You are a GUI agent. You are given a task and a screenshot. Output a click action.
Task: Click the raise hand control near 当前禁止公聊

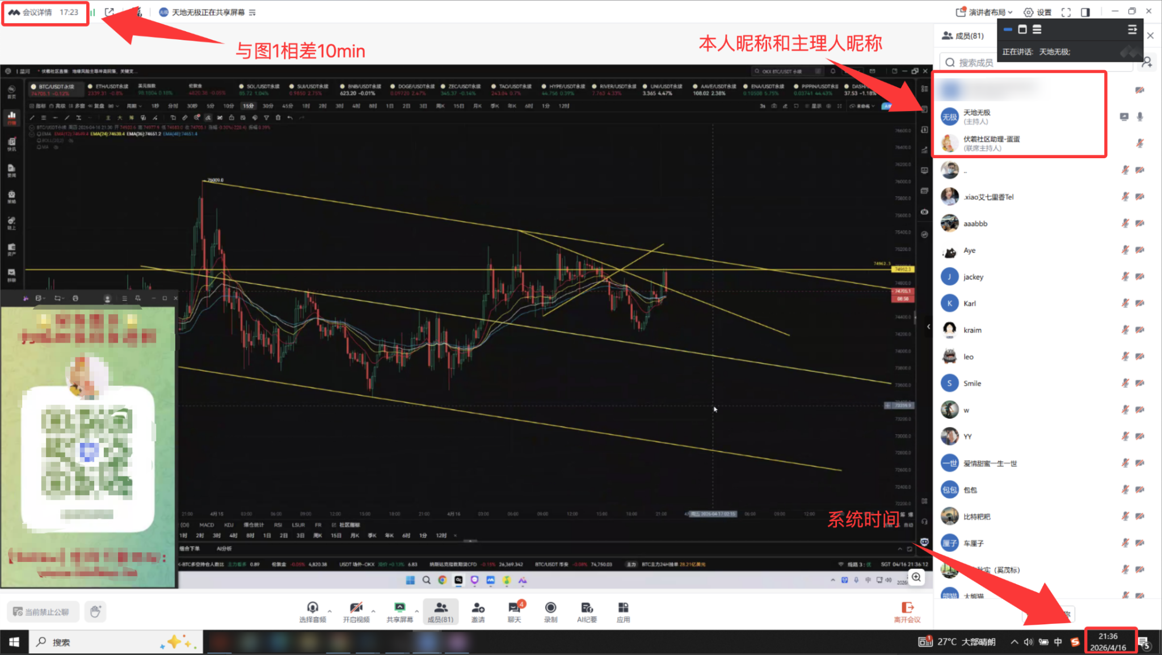tap(95, 612)
